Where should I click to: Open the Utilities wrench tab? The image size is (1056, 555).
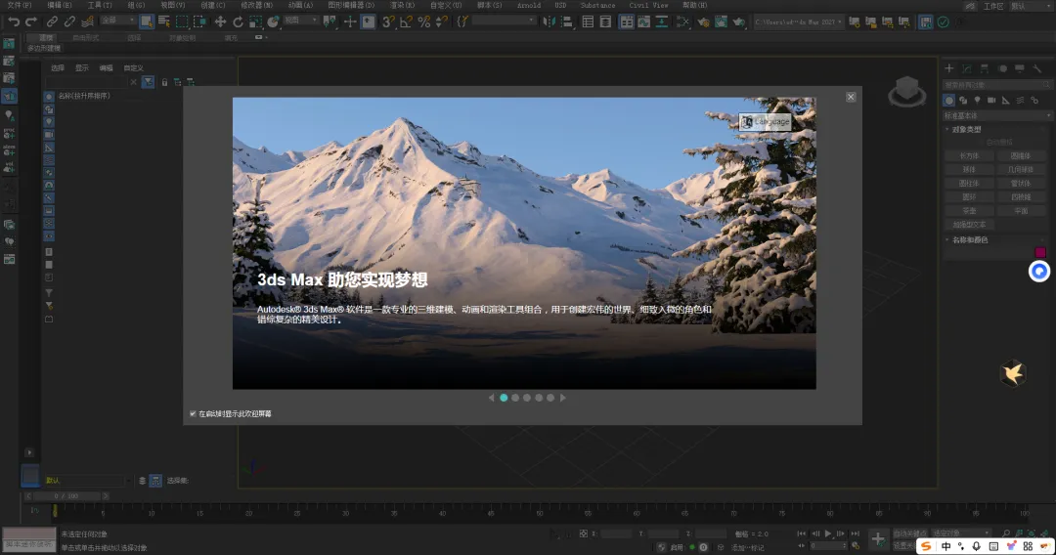[1037, 68]
